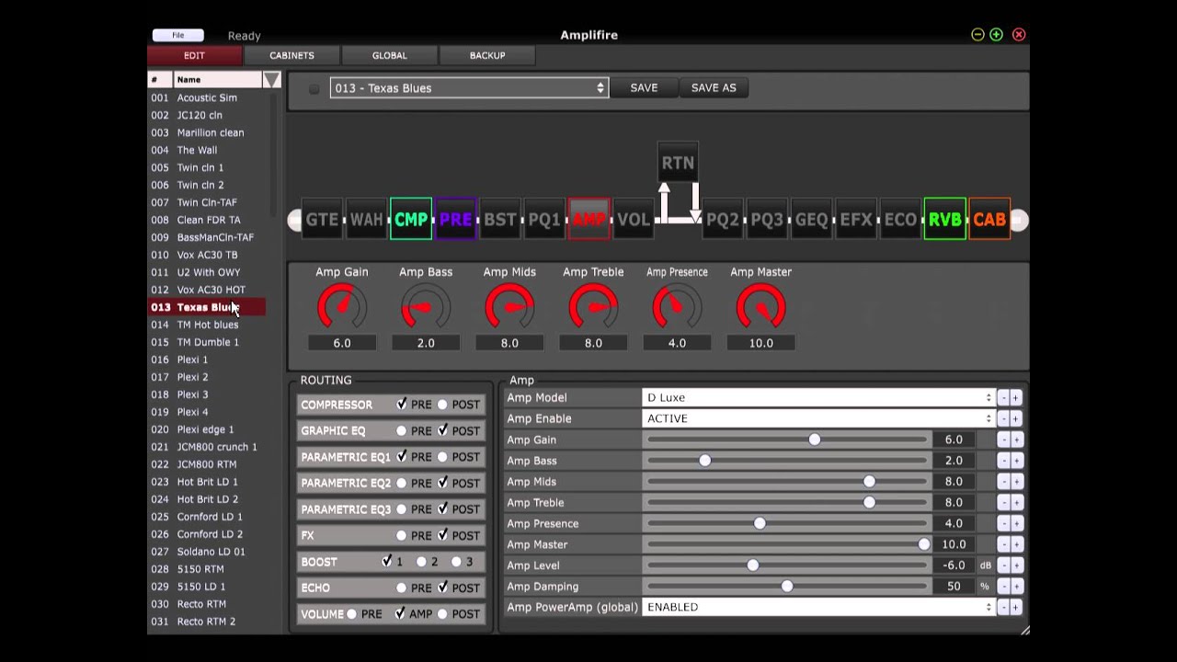Select the PQ1 parametric EQ block
This screenshot has width=1177, height=662.
[544, 220]
